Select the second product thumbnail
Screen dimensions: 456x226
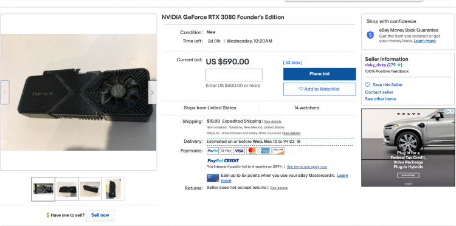(x=67, y=189)
